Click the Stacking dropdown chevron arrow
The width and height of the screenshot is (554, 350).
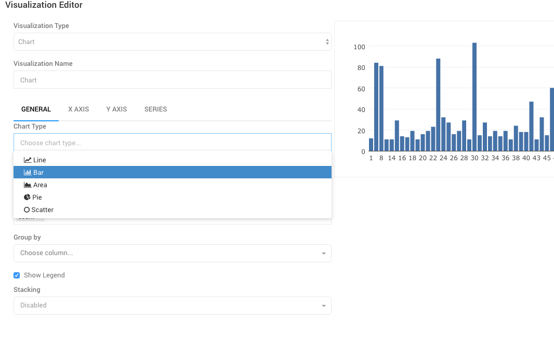click(323, 305)
